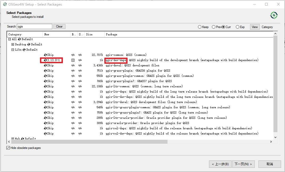Screen dimensions: 285x172
Task: Collapse the Libs category node
Action: (x=13, y=50)
